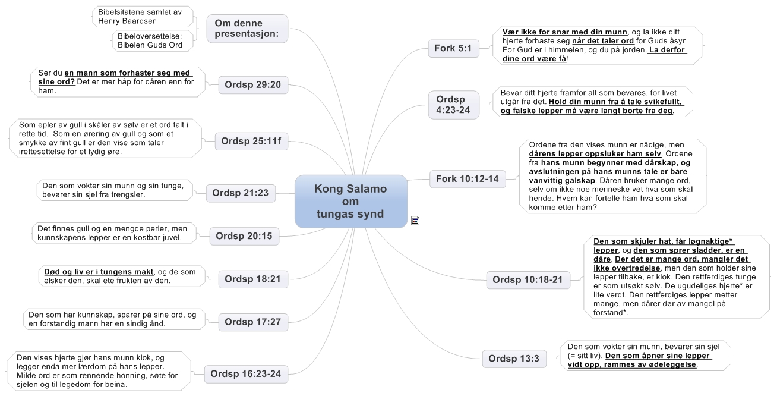Select the Ordsp 10:18-21 topic
The width and height of the screenshot is (777, 396).
pyautogui.click(x=528, y=279)
